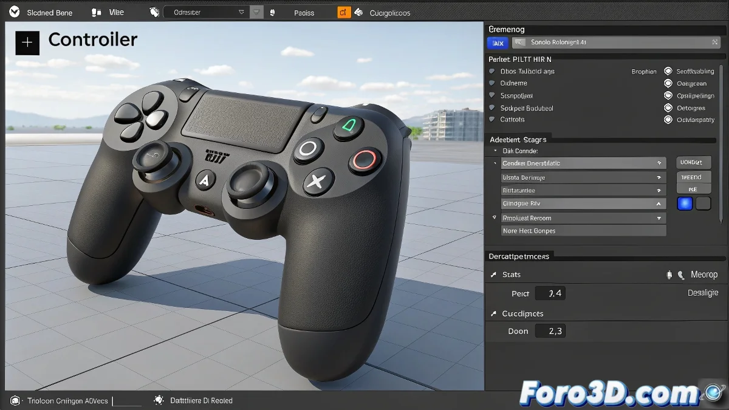Click the mouse icon left of Meorop
This screenshot has height=410, width=729.
point(669,275)
